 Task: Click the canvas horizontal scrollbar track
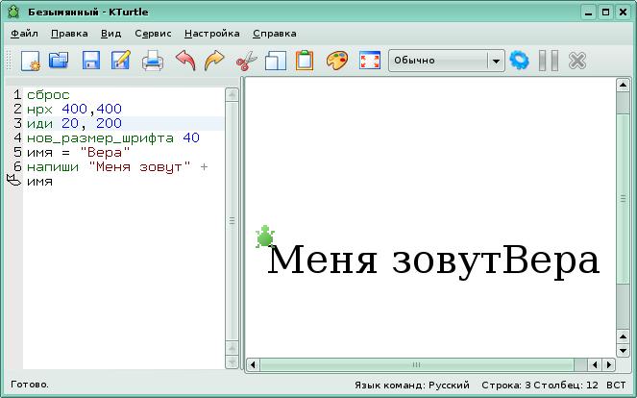point(500,364)
